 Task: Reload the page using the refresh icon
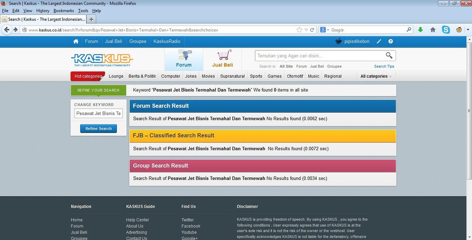tap(312, 30)
